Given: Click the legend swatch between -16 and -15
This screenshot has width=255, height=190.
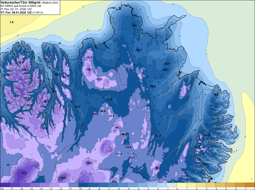Looking at the screenshot, I should click(24, 185).
